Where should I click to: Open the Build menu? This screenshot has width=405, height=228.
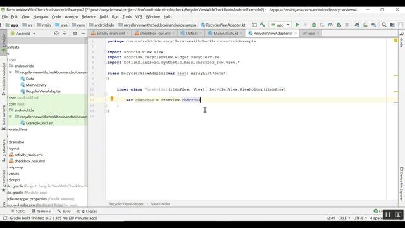[104, 17]
